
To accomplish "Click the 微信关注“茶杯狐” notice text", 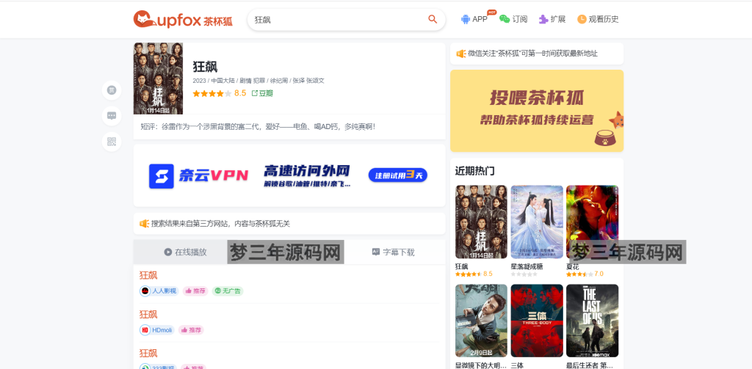I will [x=533, y=54].
